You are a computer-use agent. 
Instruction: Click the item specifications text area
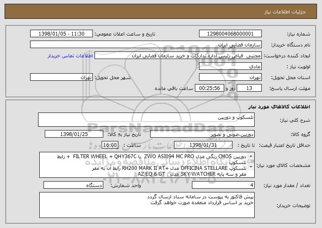147,165
